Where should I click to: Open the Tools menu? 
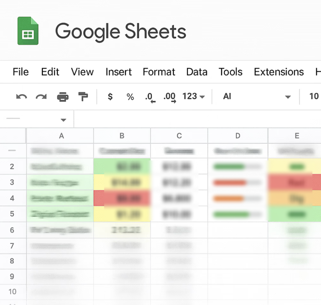coord(231,72)
